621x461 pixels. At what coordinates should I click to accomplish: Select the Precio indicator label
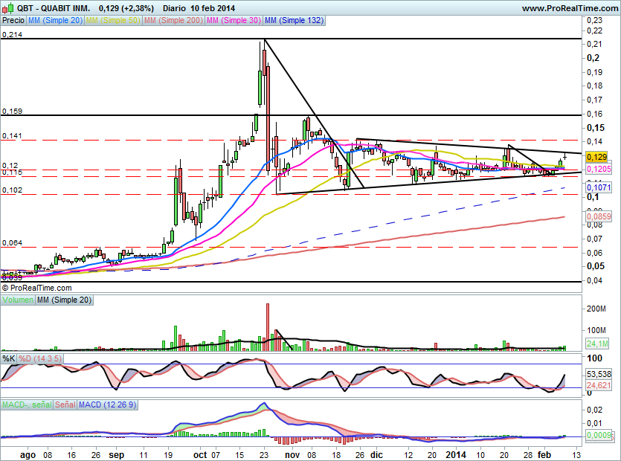pos(13,20)
